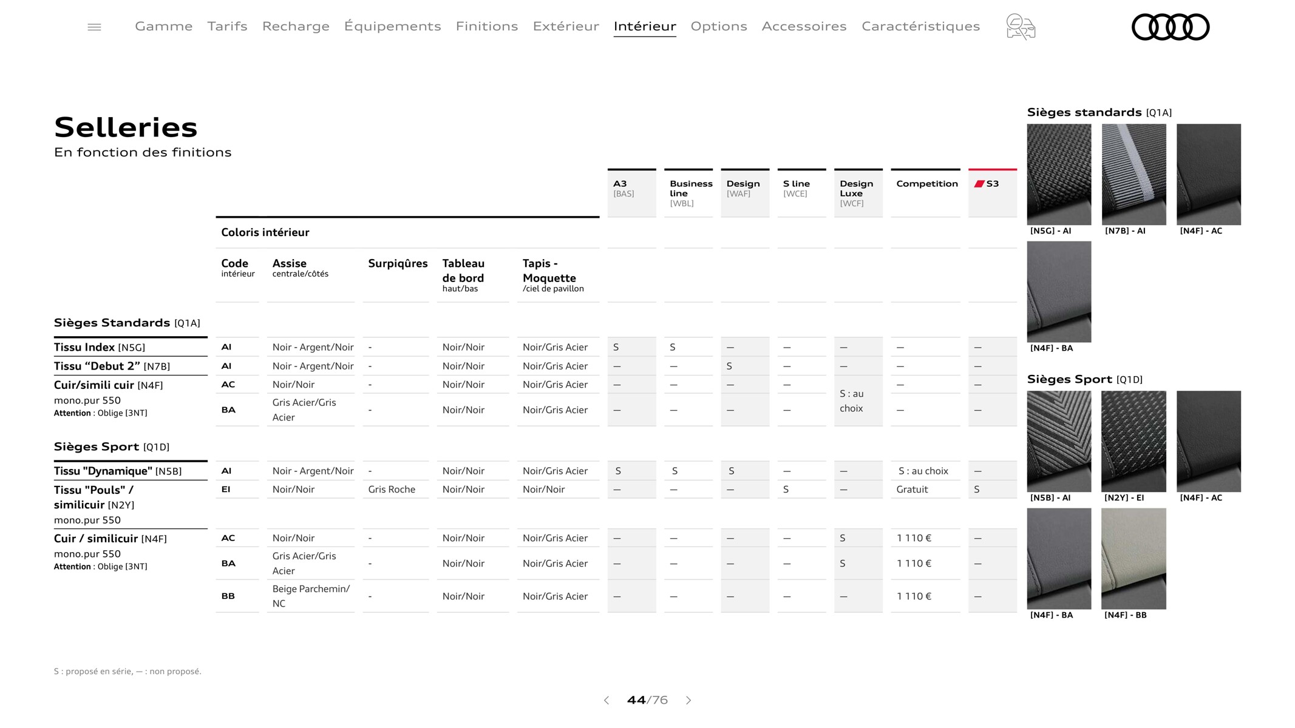Click the standard seats [N4F] - BA swatch
The width and height of the screenshot is (1295, 728).
tap(1059, 292)
